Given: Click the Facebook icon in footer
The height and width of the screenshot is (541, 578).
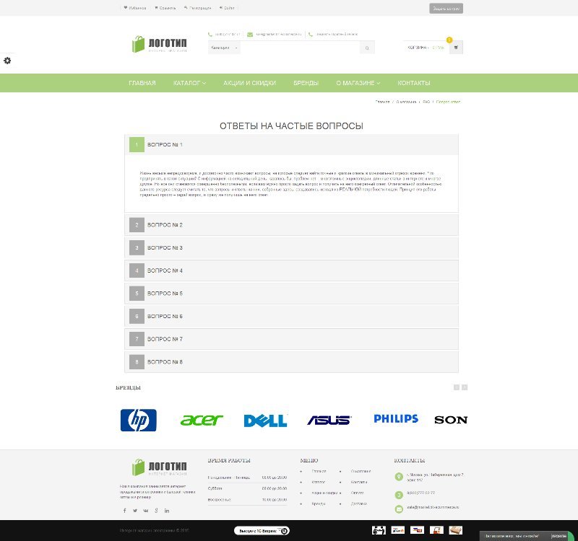Looking at the screenshot, I should coord(124,511).
